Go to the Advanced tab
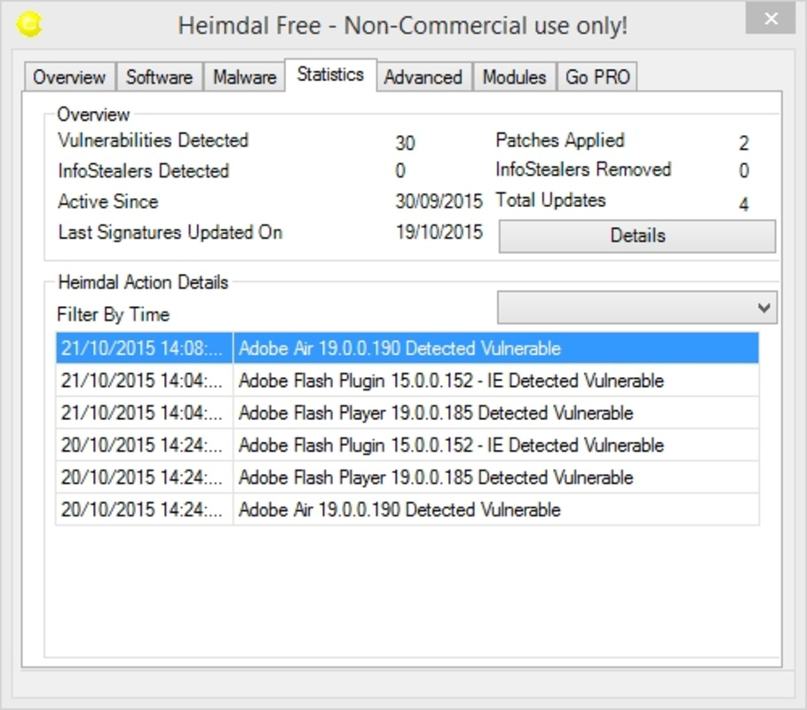The image size is (807, 710). coord(423,77)
